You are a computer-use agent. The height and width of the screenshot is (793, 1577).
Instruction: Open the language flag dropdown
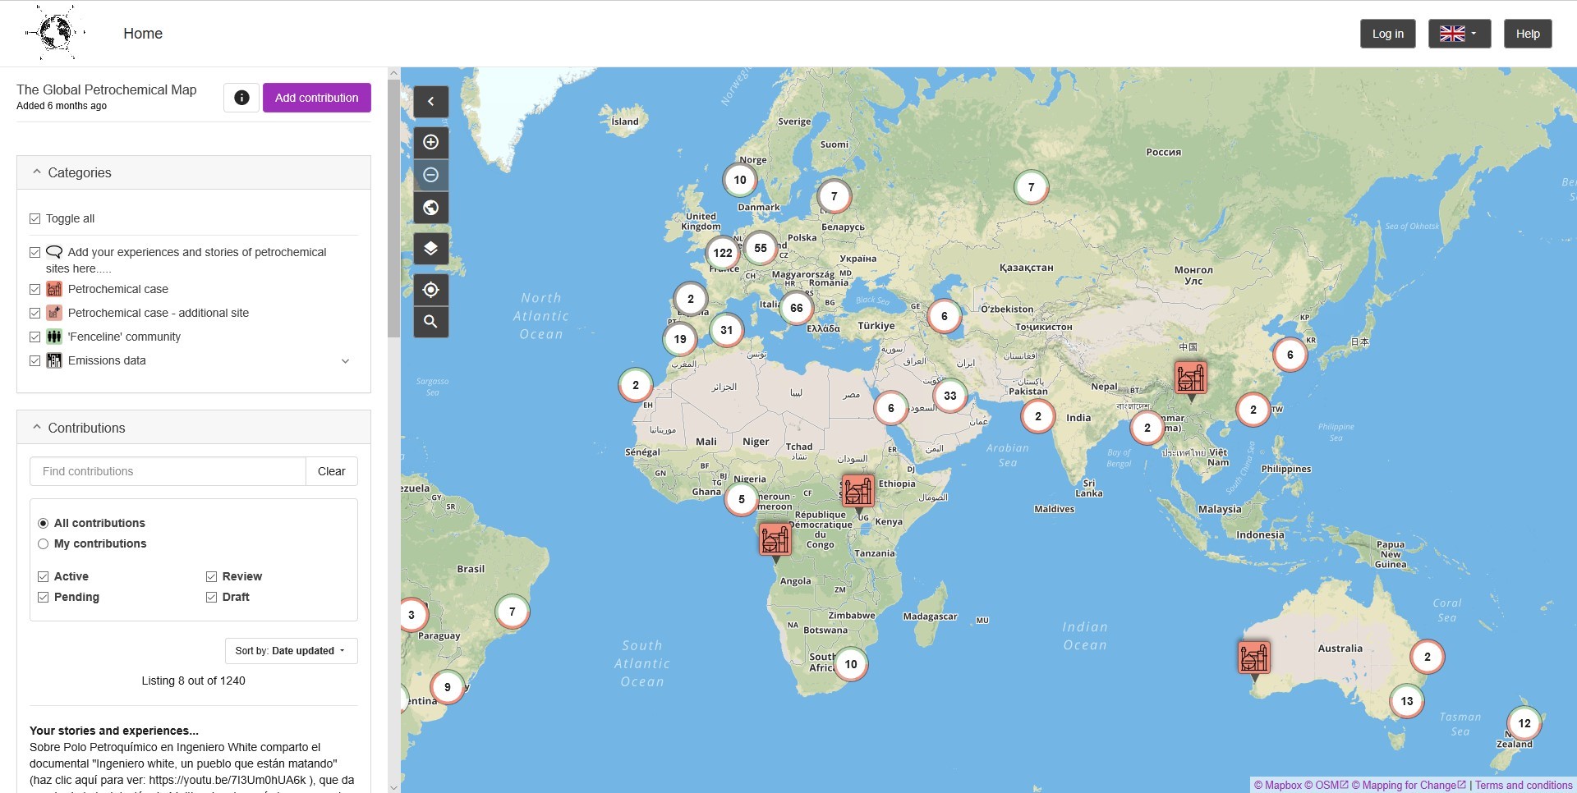click(x=1459, y=34)
